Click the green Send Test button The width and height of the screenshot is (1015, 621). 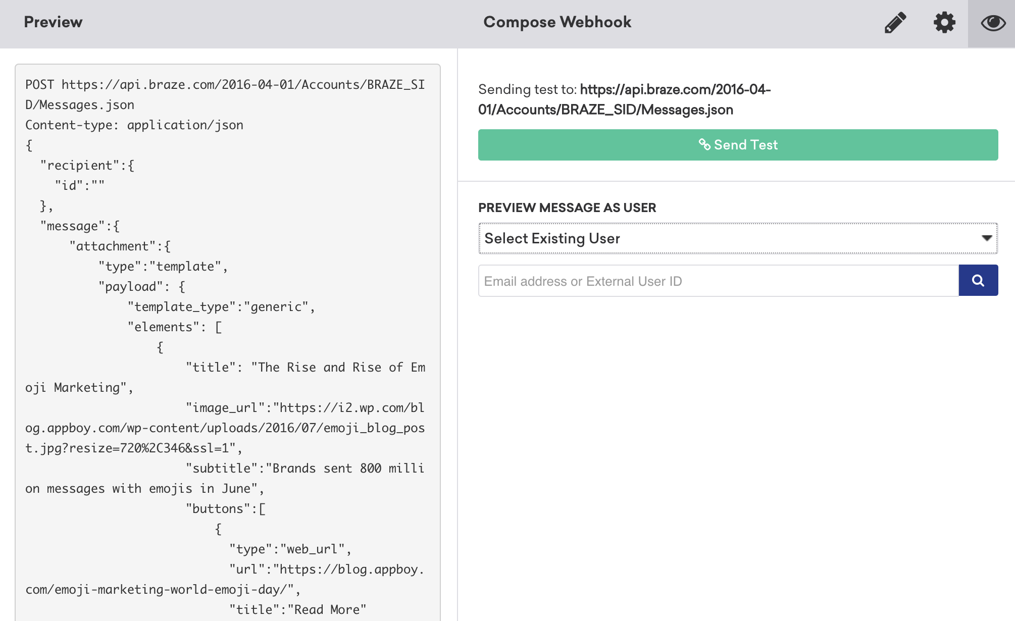[738, 145]
